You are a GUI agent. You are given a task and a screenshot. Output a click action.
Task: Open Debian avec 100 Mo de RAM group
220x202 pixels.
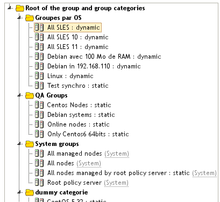[104, 57]
